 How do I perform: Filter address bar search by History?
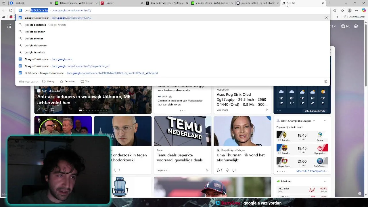(x=48, y=81)
